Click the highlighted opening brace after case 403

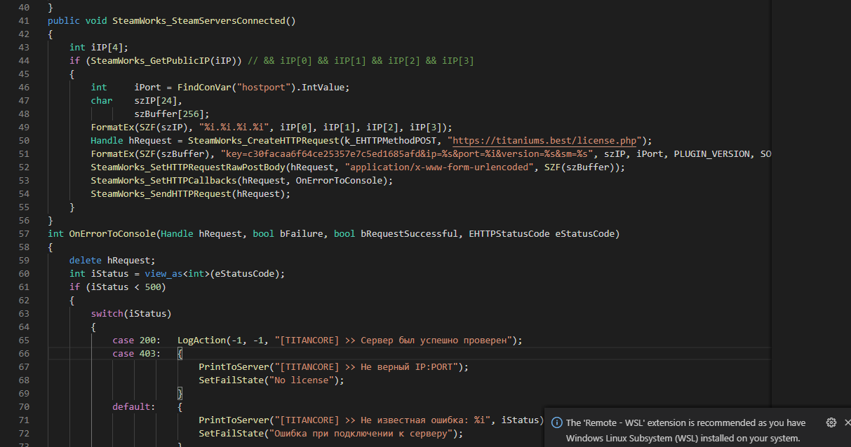180,354
